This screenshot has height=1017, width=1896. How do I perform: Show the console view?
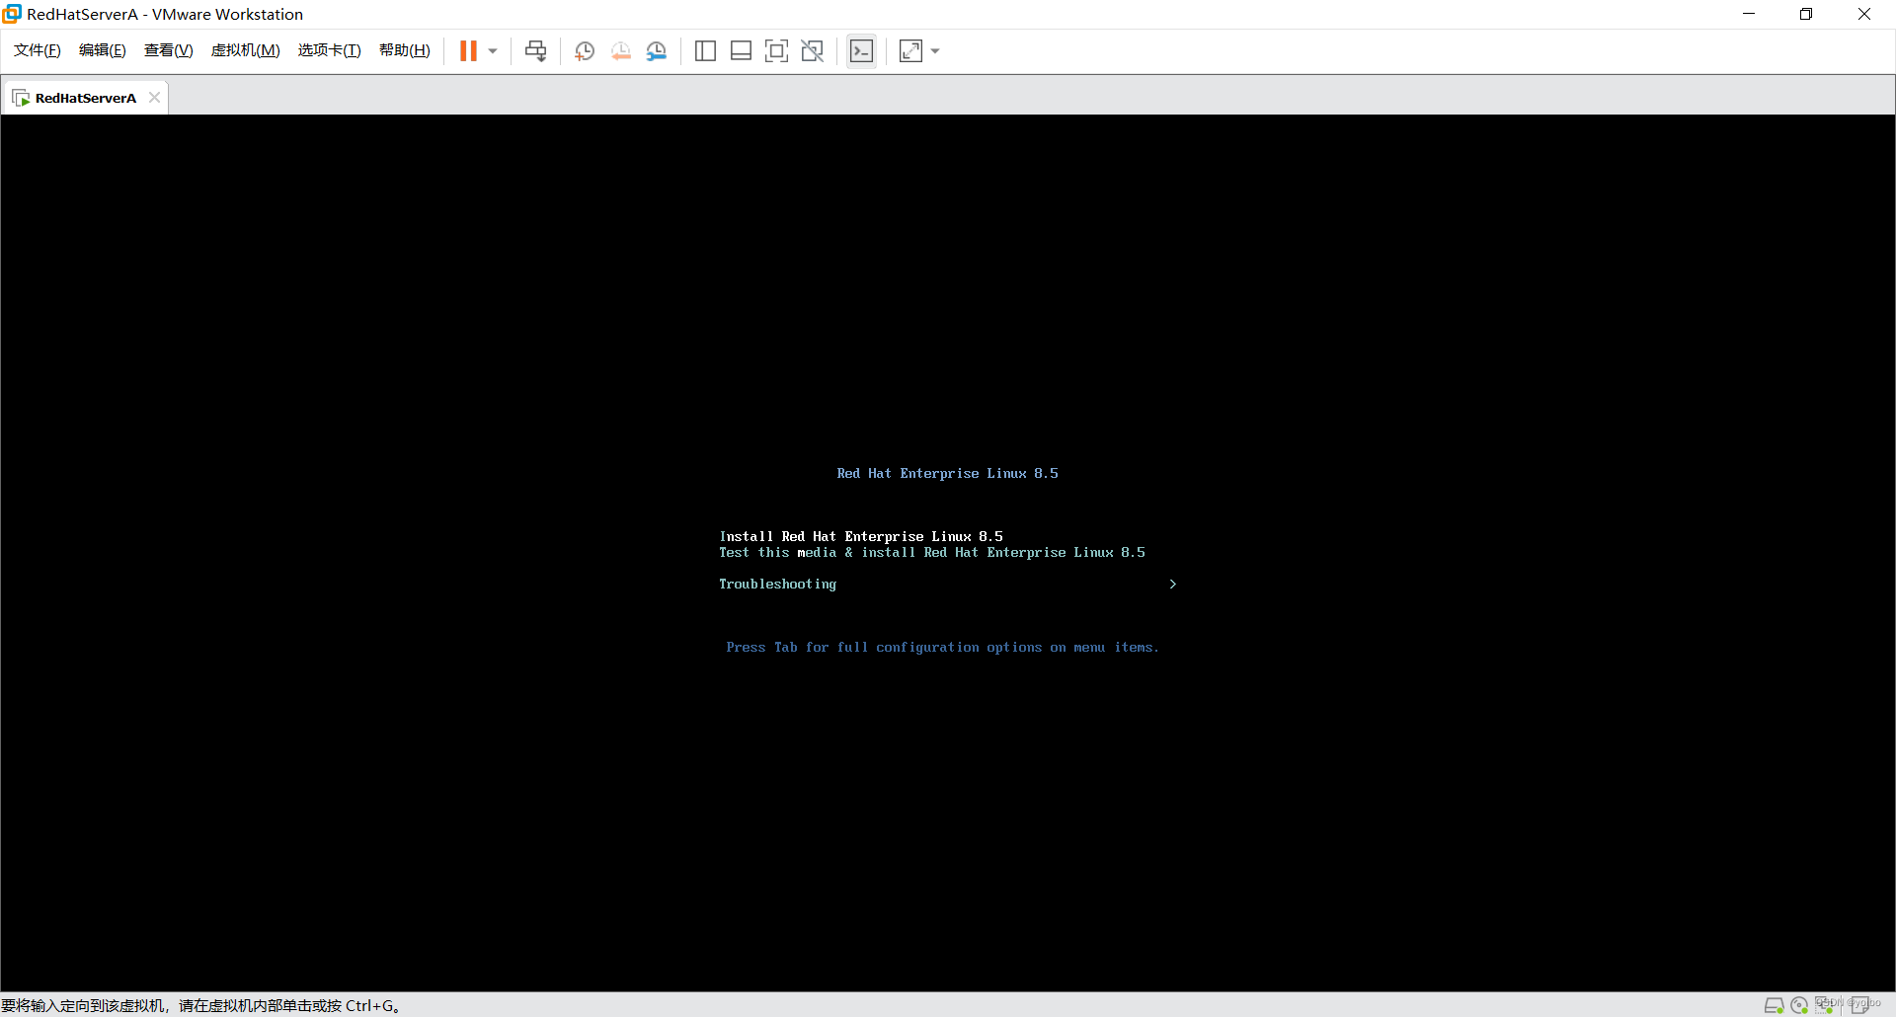pyautogui.click(x=862, y=51)
